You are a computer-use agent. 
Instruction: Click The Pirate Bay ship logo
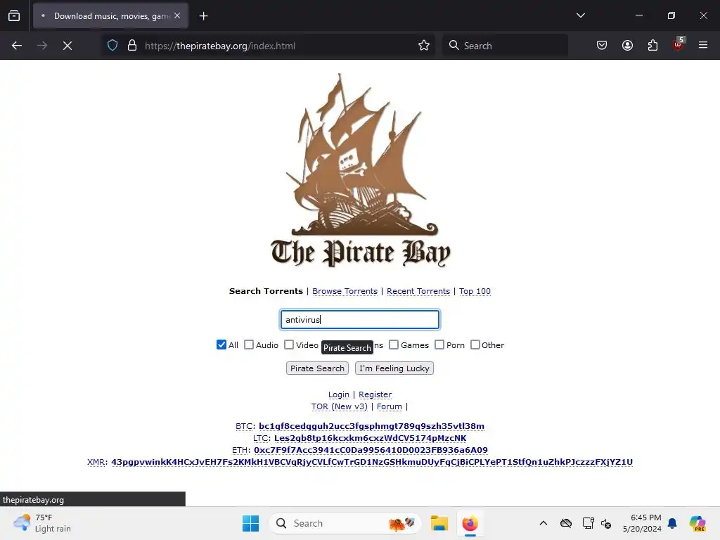click(361, 170)
